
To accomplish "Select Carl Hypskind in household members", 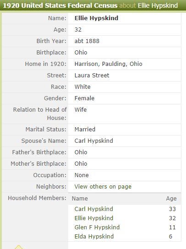I will pyautogui.click(x=93, y=209).
